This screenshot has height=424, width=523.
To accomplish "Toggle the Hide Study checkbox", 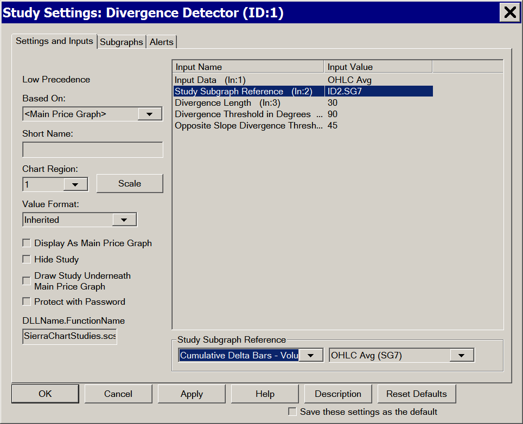I will click(x=27, y=259).
